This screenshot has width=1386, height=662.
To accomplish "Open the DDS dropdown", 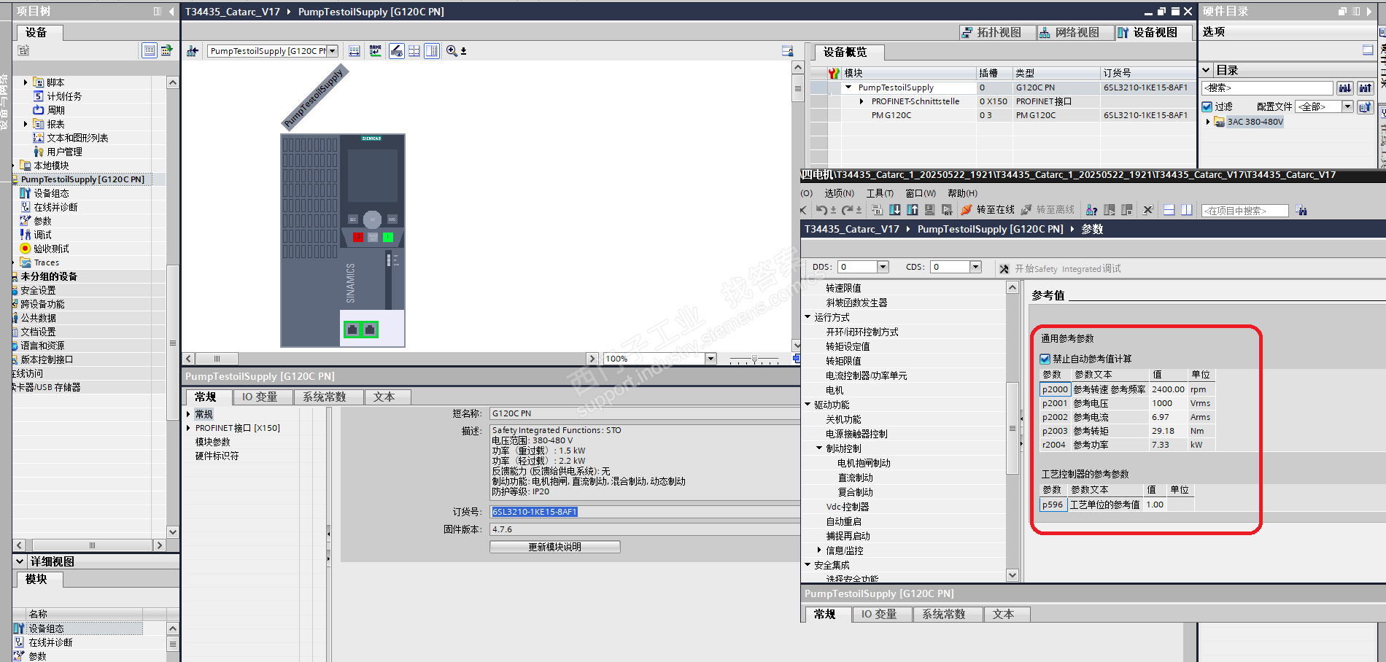I will 883,267.
